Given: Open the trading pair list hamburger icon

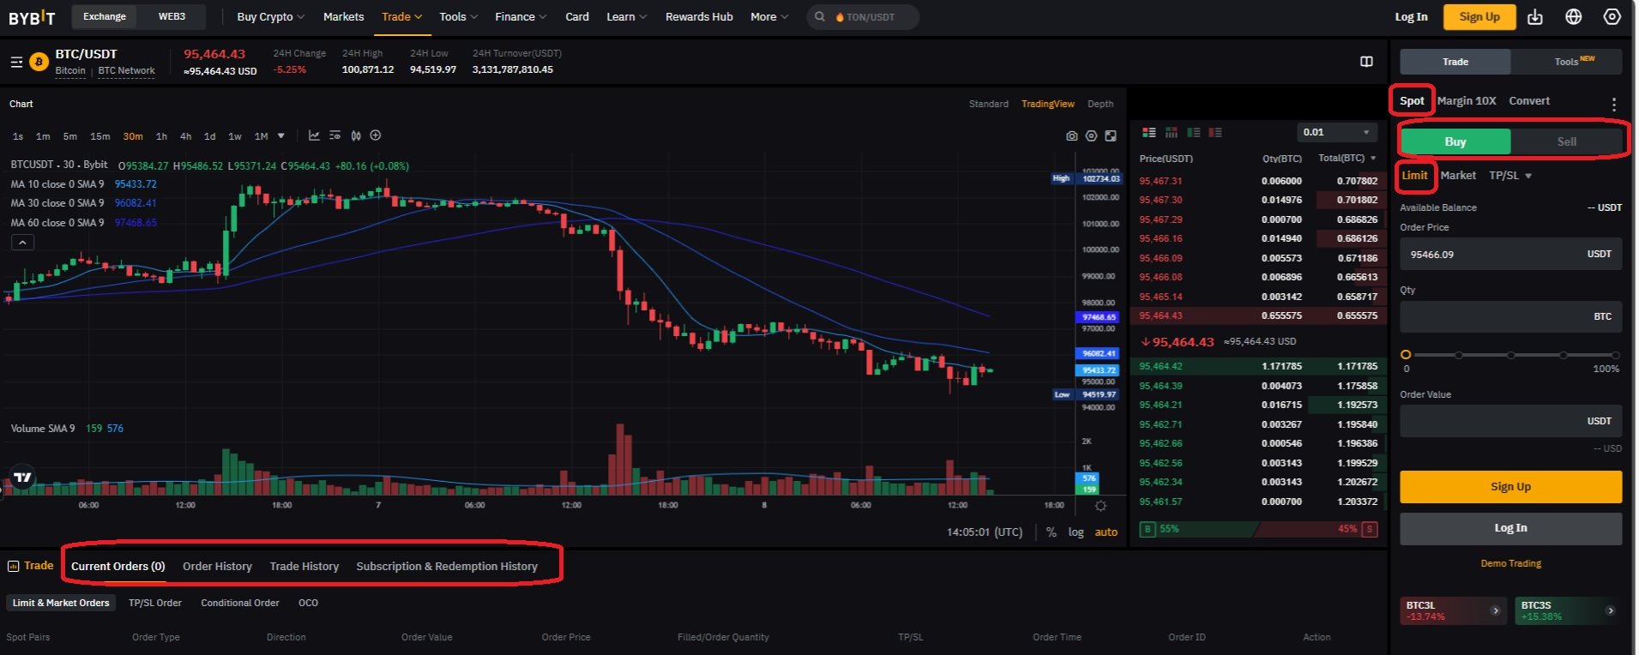Looking at the screenshot, I should coord(16,62).
